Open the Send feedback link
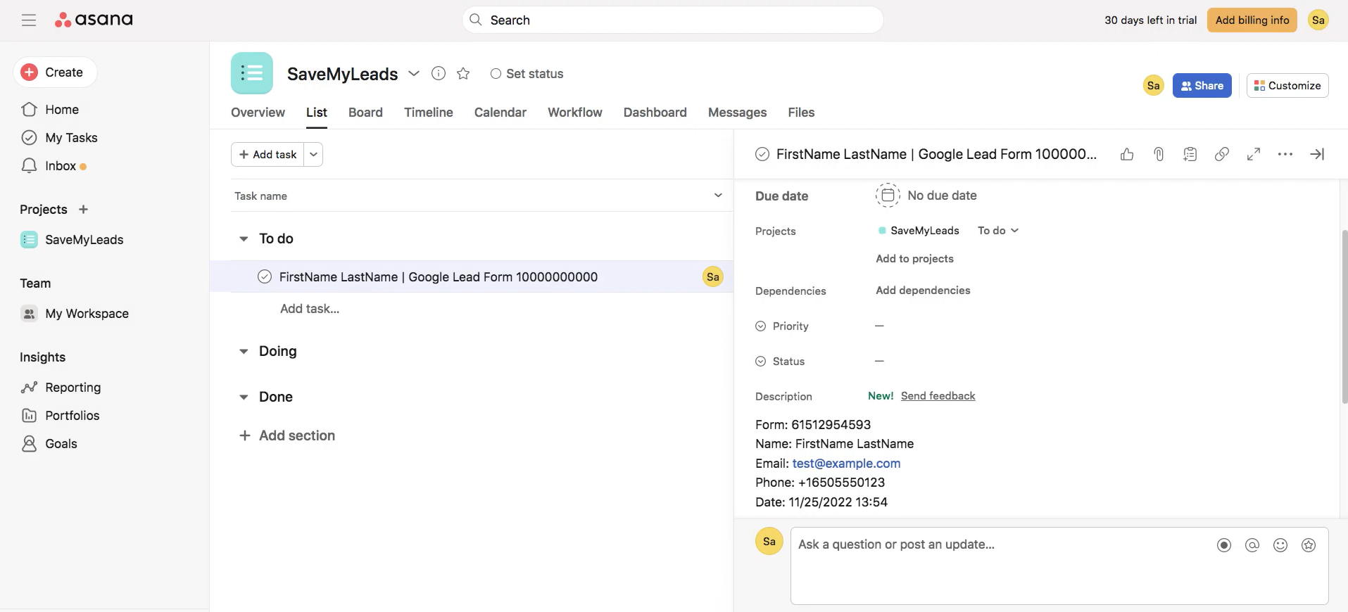This screenshot has height=612, width=1348. pos(938,396)
